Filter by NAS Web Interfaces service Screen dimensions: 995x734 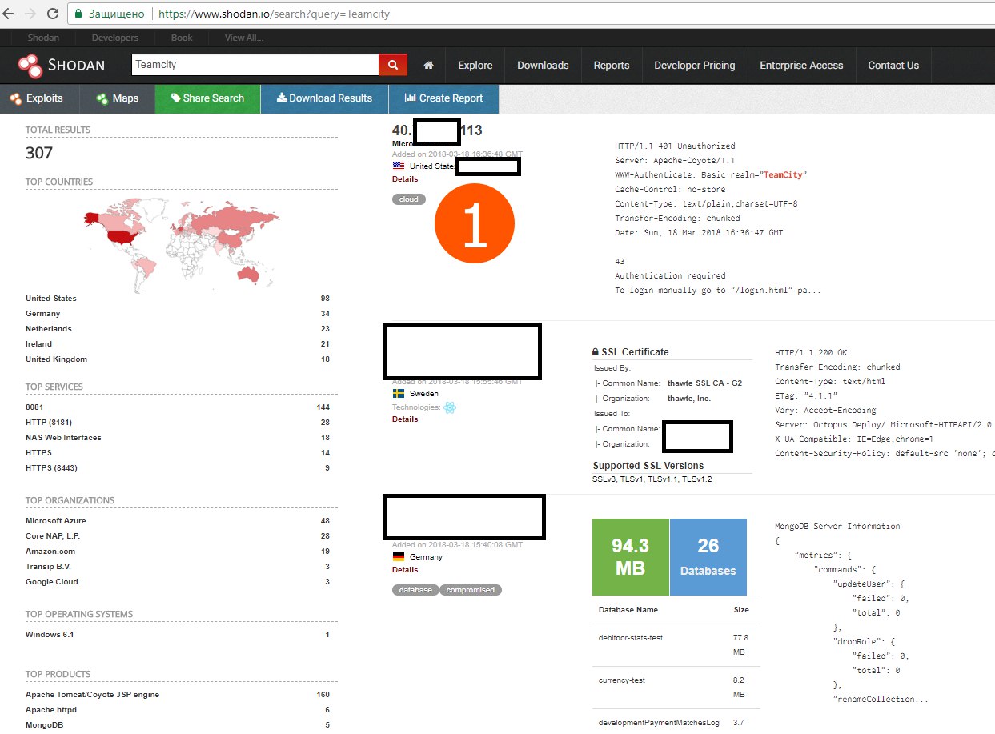(x=63, y=438)
